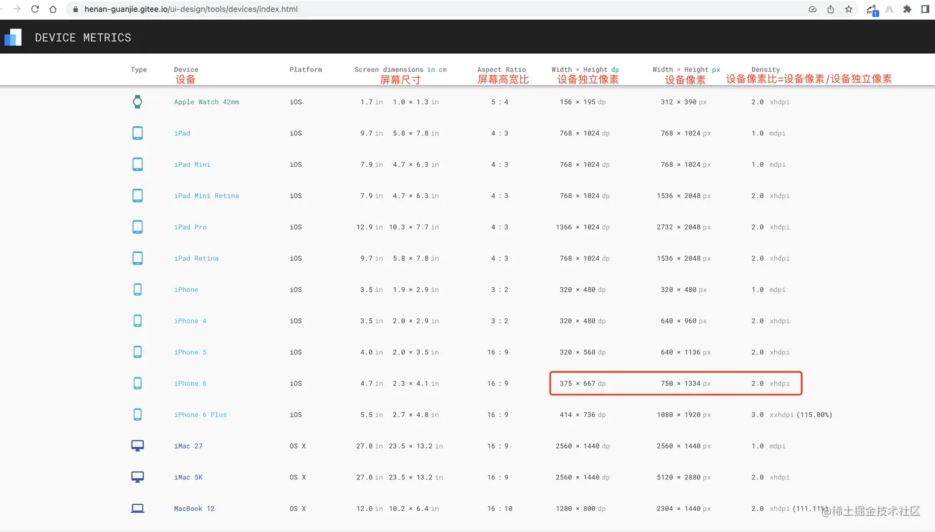The width and height of the screenshot is (935, 532).
Task: Open the iPad Mini Retina link
Action: [x=207, y=196]
